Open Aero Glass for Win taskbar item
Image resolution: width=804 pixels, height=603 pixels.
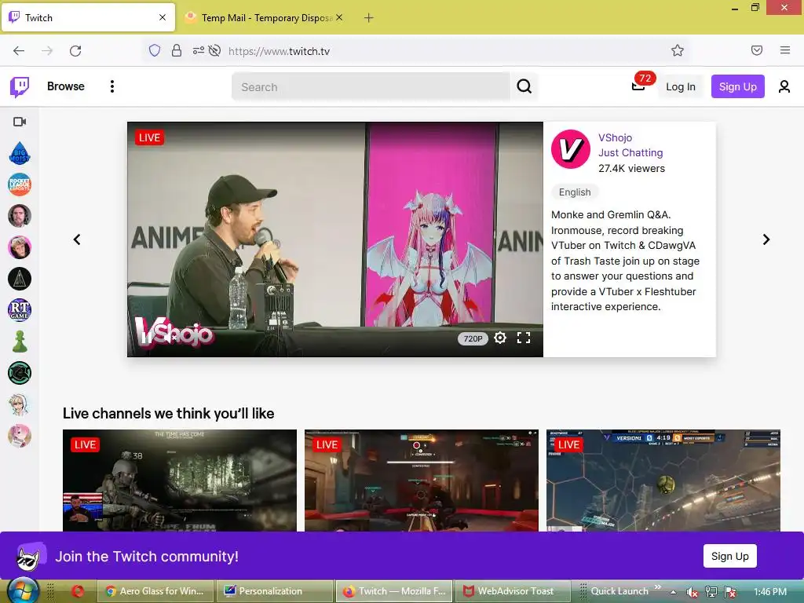coord(155,591)
